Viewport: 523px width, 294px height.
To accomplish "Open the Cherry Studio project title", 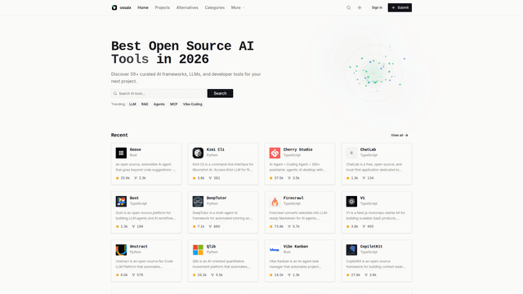I will (x=297, y=149).
